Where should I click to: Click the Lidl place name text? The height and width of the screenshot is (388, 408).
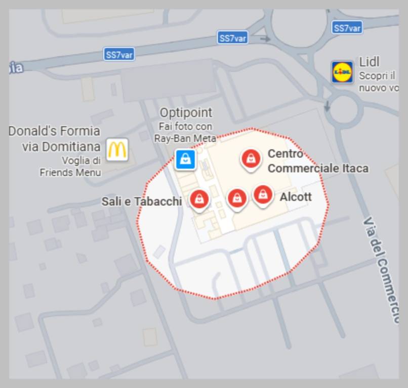point(369,62)
